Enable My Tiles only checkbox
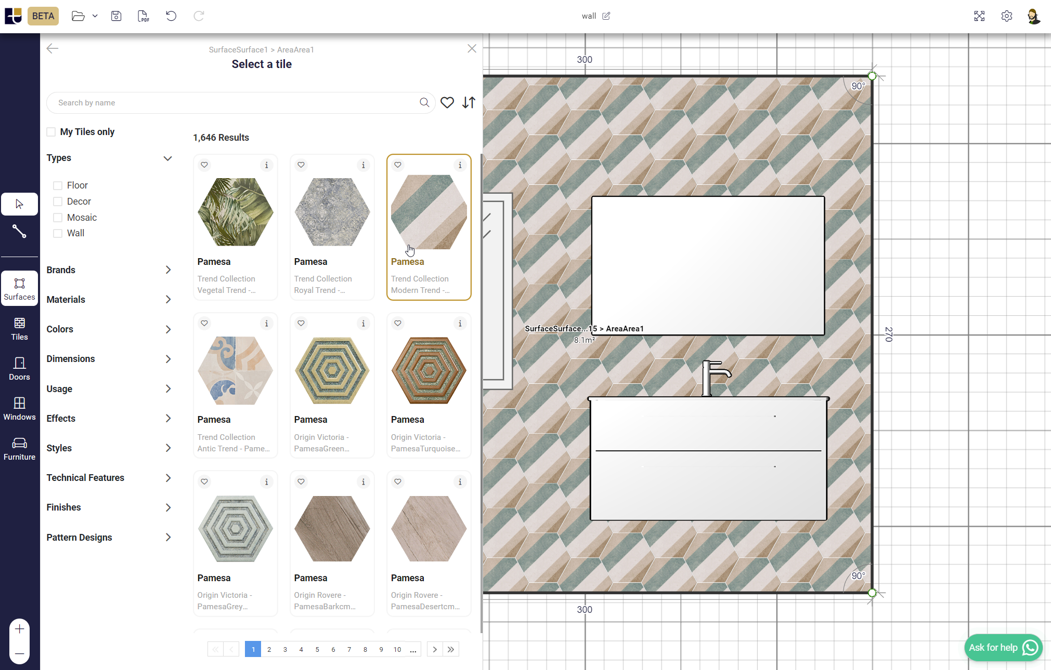Viewport: 1051px width, 670px height. pos(51,132)
